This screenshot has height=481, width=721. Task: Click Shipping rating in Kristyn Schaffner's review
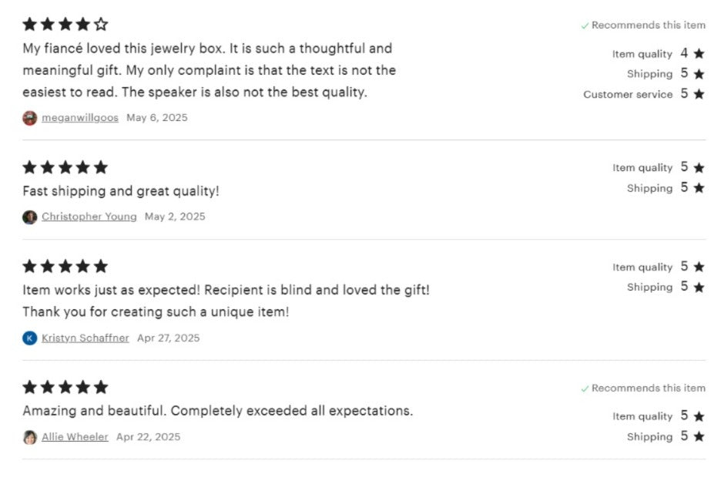tap(666, 287)
